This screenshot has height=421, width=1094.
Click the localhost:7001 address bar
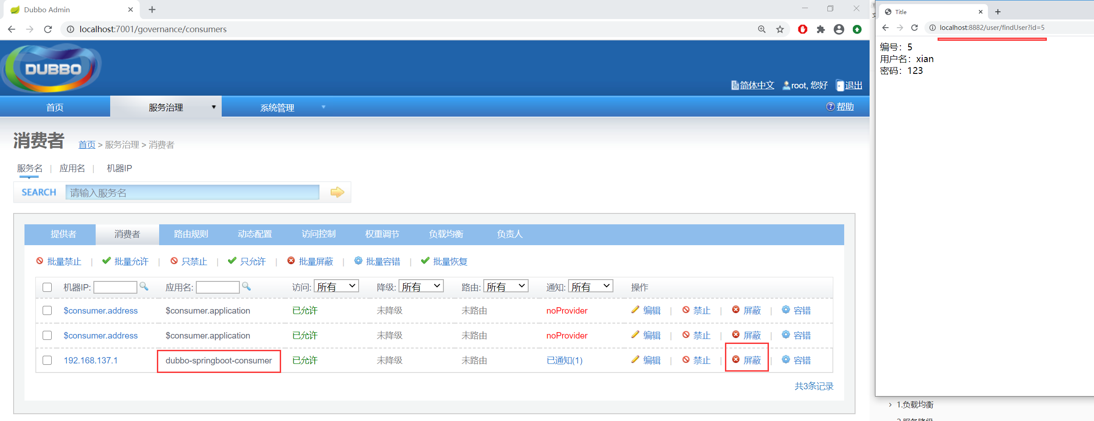tap(408, 29)
